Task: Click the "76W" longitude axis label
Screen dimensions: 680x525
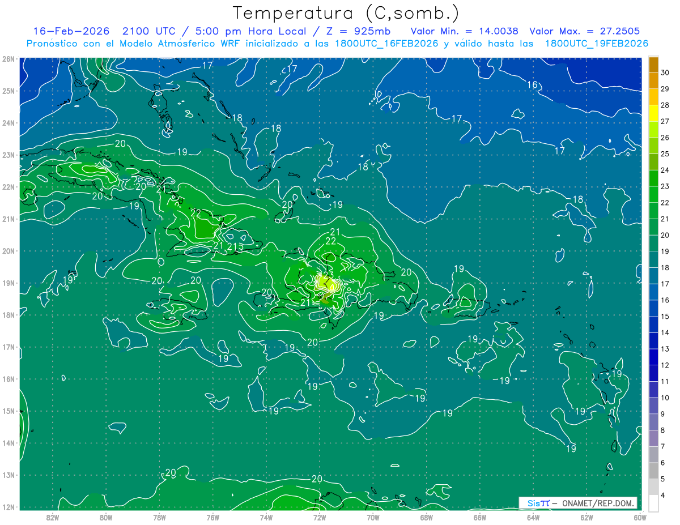Action: (213, 518)
